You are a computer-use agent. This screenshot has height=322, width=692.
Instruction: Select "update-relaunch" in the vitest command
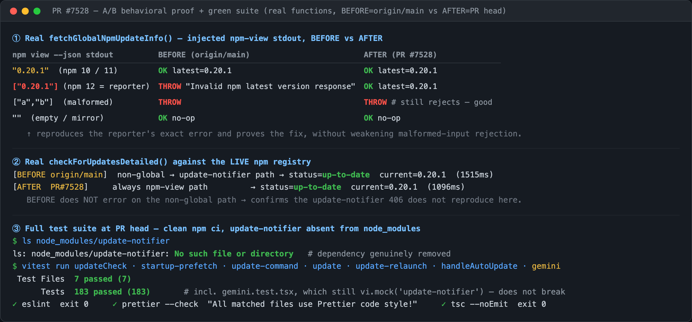(x=391, y=266)
